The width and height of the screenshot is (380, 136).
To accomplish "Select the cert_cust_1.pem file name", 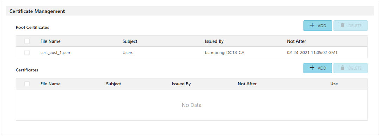I will coord(56,53).
